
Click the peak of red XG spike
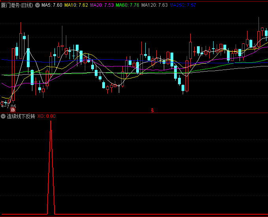pyautogui.click(x=51, y=122)
